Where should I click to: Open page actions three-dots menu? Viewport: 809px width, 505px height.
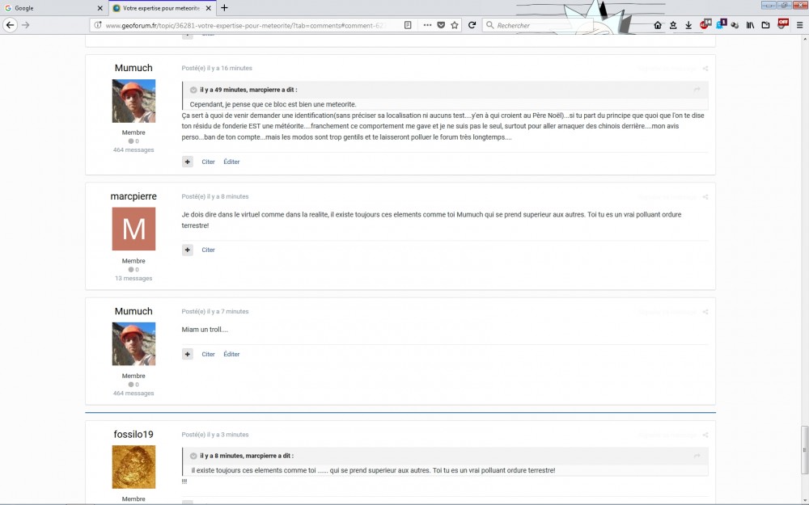pos(427,25)
